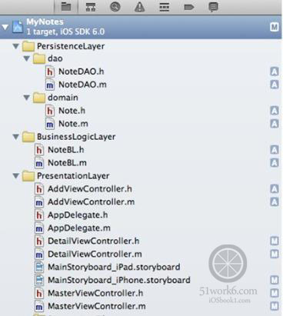Select the BusinessLogicLayer group label

point(76,137)
